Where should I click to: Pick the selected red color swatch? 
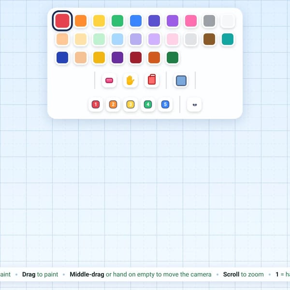[x=62, y=21]
